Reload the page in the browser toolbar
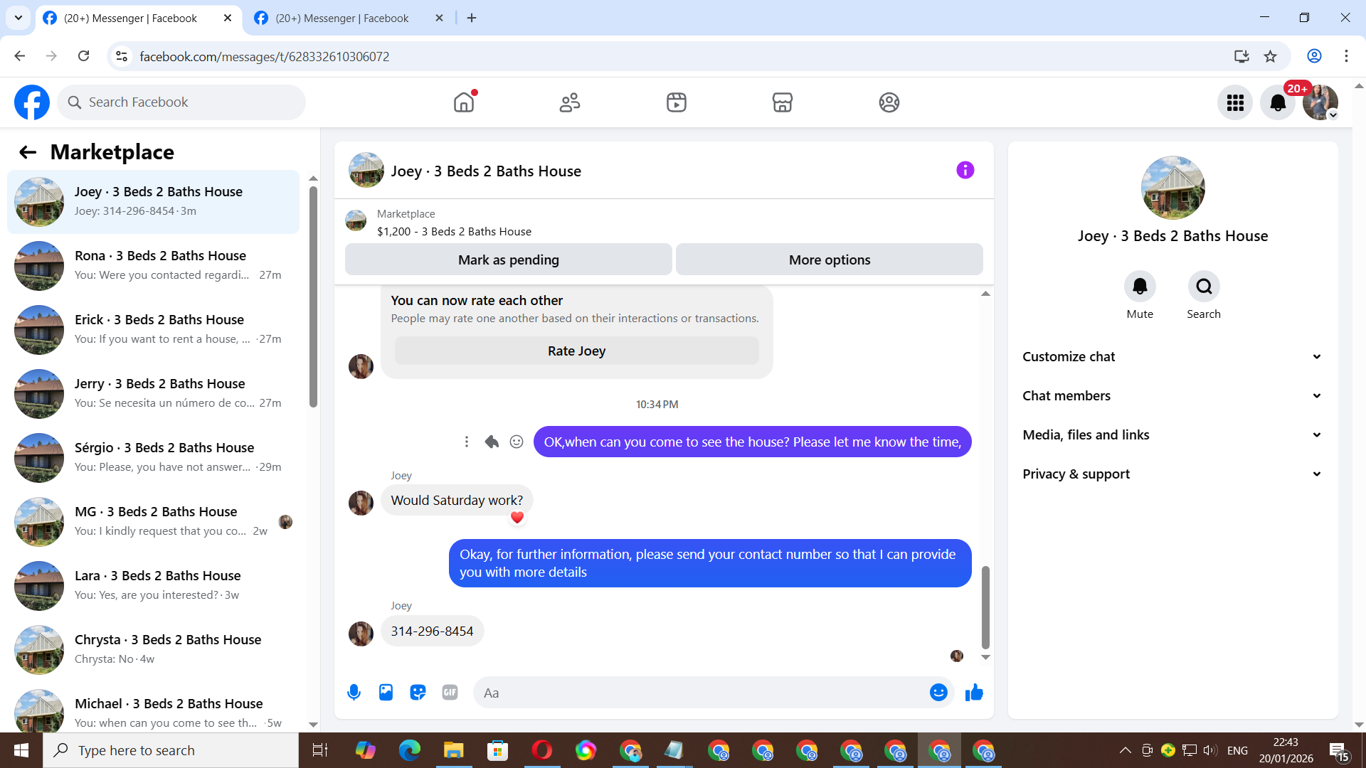 (x=83, y=56)
